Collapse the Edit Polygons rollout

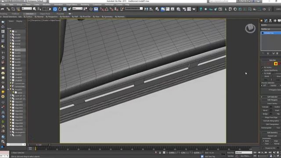[x=272, y=100]
